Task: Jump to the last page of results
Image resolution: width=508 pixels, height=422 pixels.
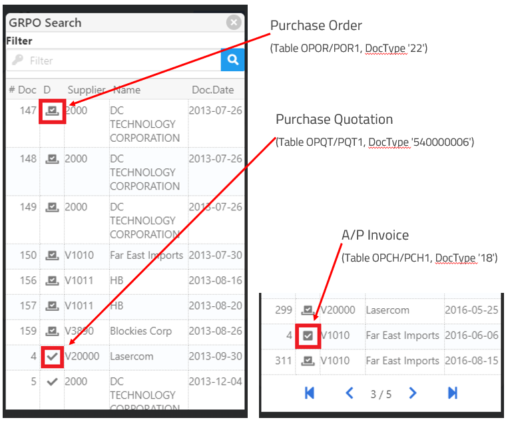Action: (453, 393)
